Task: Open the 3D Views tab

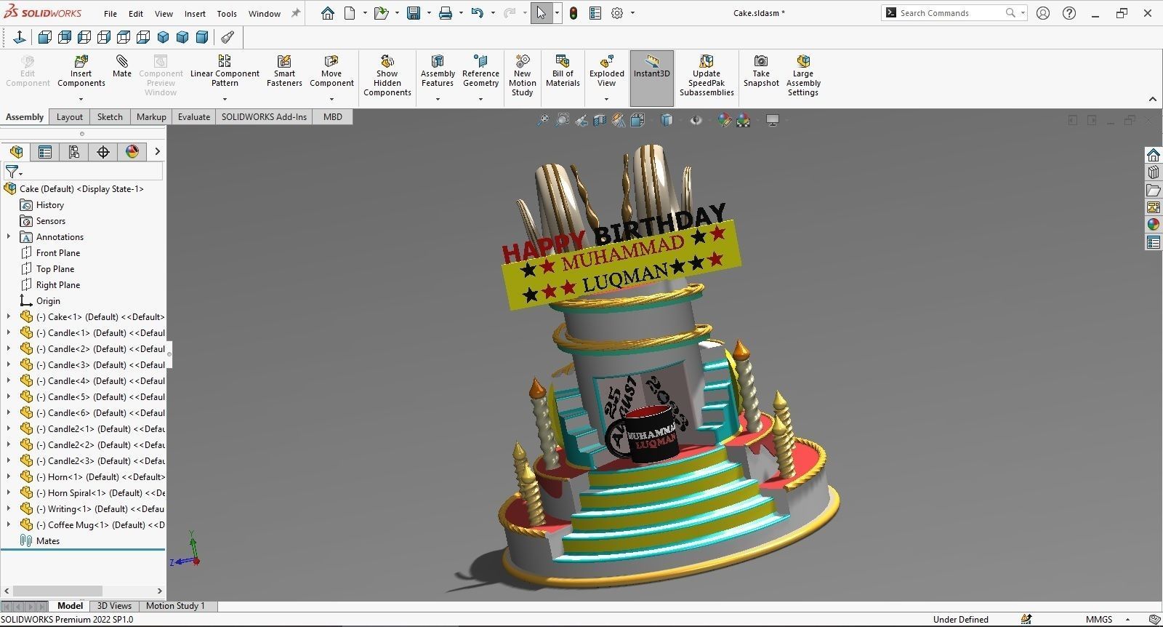Action: point(114,606)
